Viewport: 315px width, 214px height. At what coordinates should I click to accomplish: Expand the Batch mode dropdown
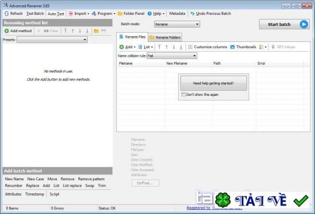tap(177, 24)
